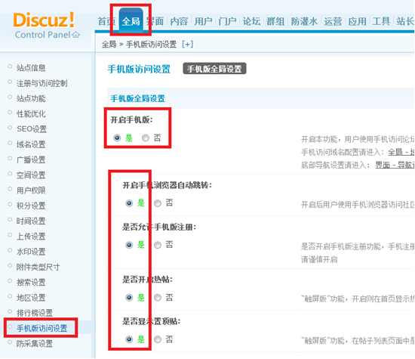415x359 pixels.
Task: Choose 否 for 是否允许手机版注册
Action: pos(158,245)
